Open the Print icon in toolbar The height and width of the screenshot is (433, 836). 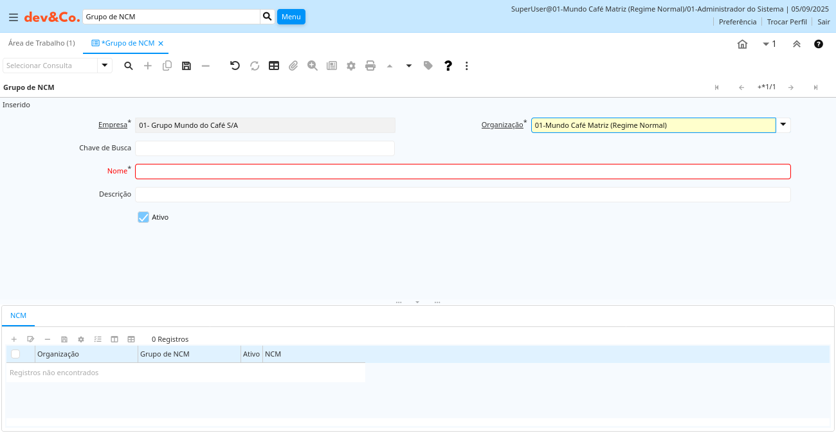tap(370, 66)
